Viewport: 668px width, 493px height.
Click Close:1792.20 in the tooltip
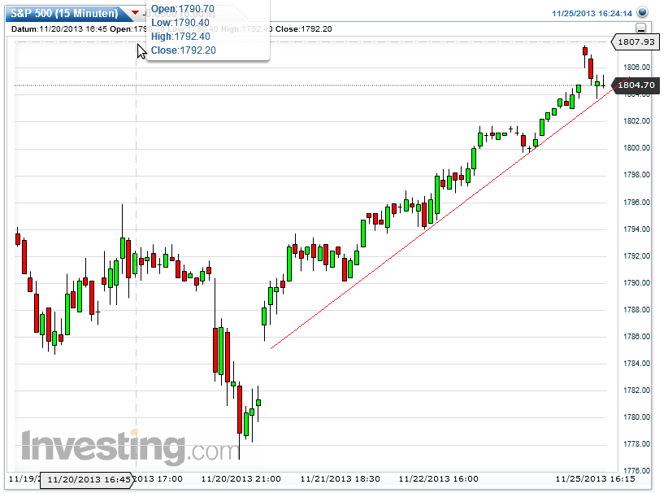pos(183,50)
